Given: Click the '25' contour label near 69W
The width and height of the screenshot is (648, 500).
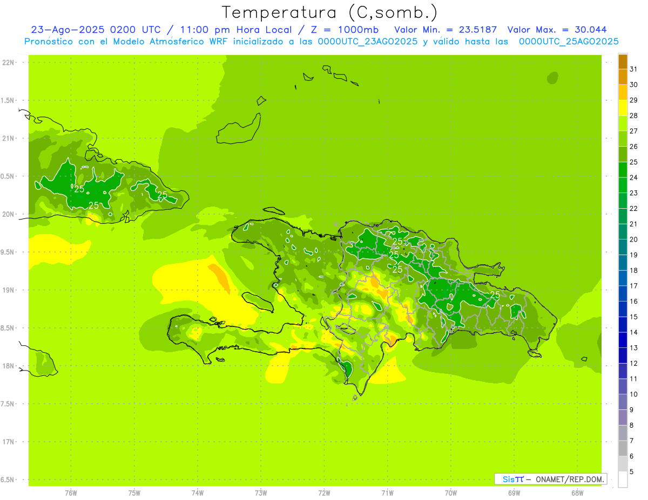Looking at the screenshot, I should pyautogui.click(x=495, y=294).
